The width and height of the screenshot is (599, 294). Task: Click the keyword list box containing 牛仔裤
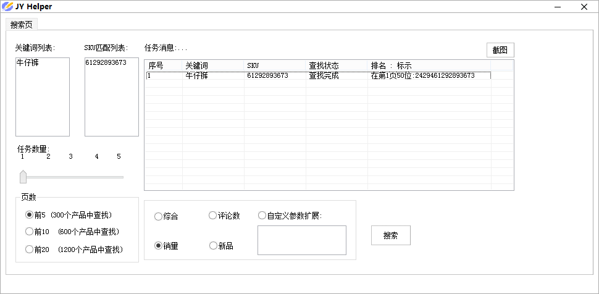(x=43, y=97)
